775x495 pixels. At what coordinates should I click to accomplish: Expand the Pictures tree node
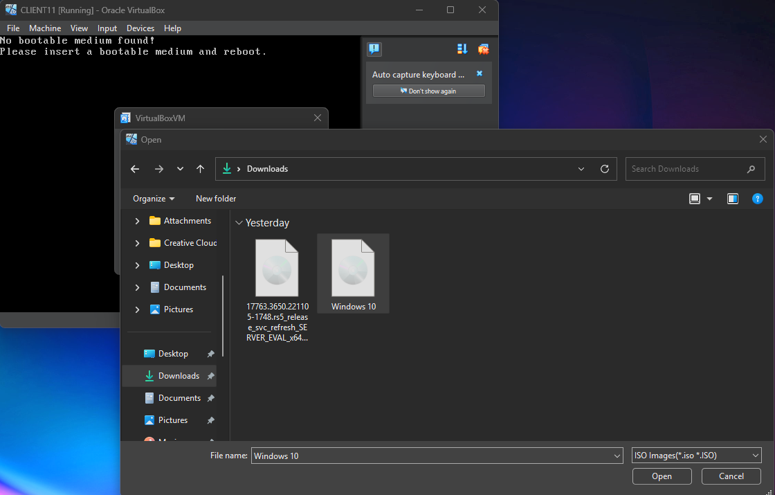pyautogui.click(x=137, y=309)
